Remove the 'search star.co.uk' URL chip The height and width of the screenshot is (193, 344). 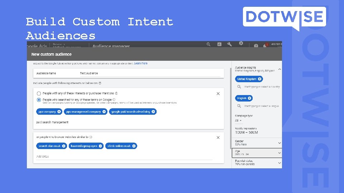64,146
